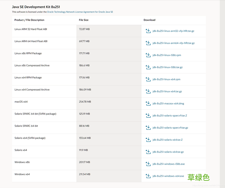The image size is (225, 188).
Task: Download jdk-8u251-windows-i586.exe file link
Action: [169, 164]
